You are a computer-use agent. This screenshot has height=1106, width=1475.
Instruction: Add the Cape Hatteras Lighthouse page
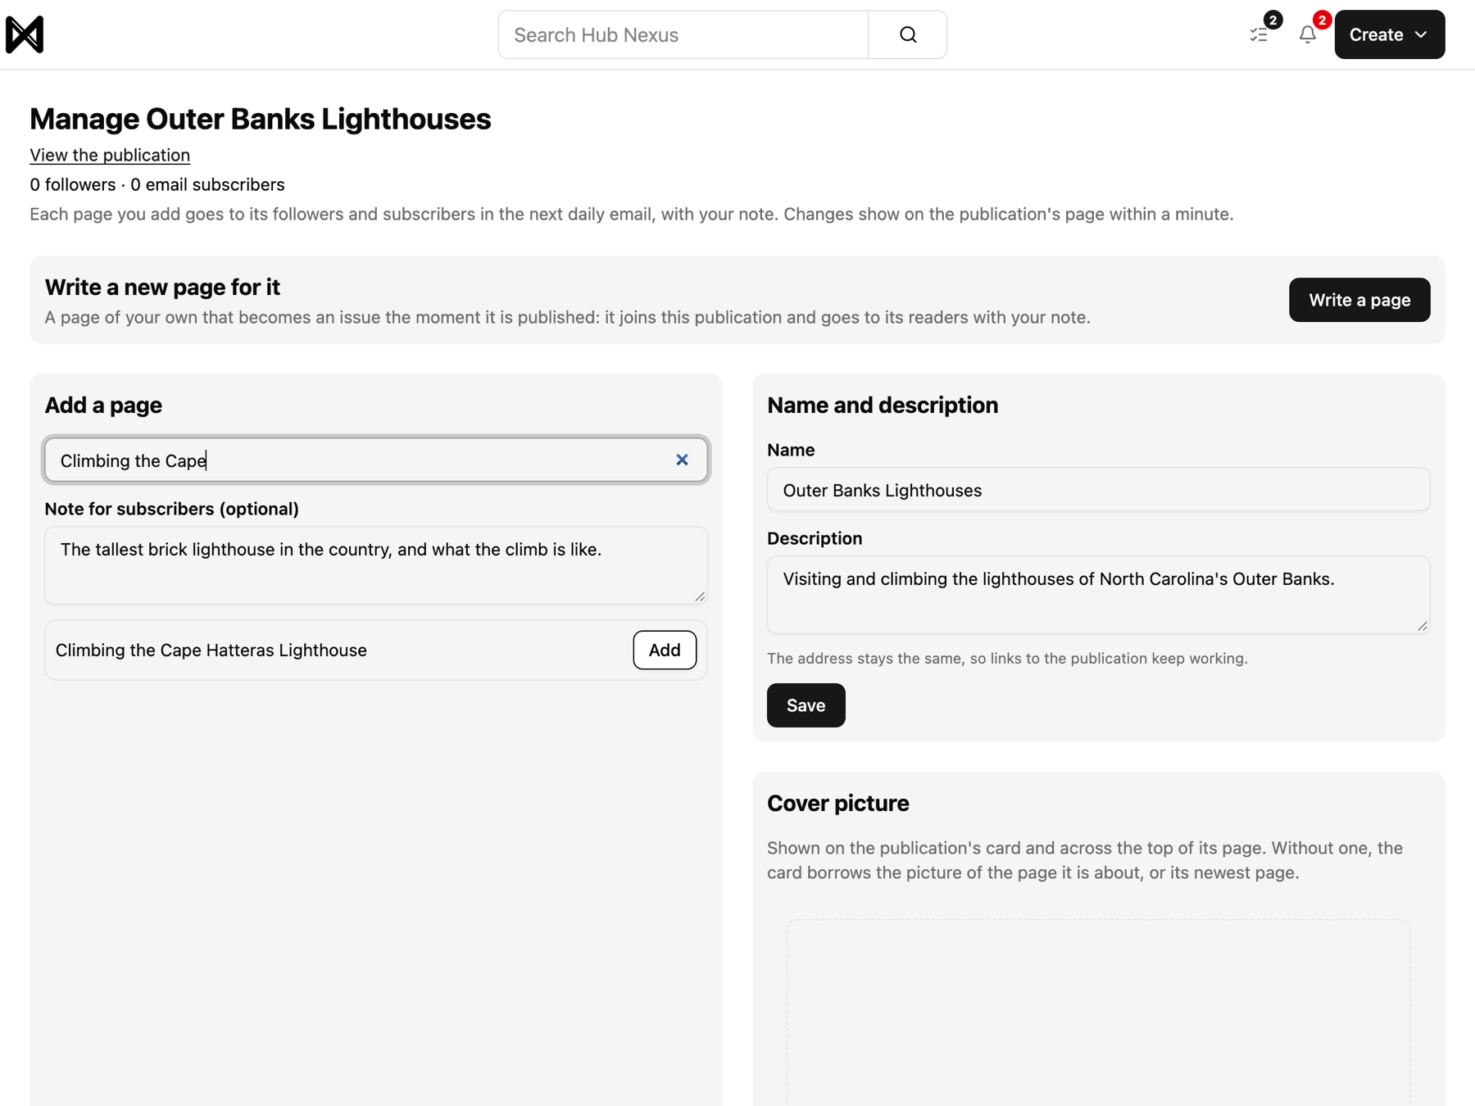[x=664, y=650]
